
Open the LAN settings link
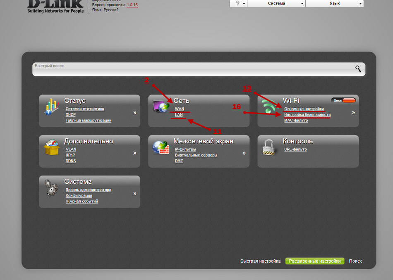179,115
